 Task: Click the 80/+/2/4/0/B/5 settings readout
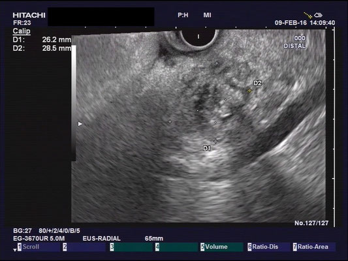[59, 231]
